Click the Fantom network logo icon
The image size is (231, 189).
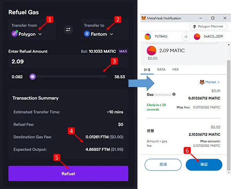point(87,34)
